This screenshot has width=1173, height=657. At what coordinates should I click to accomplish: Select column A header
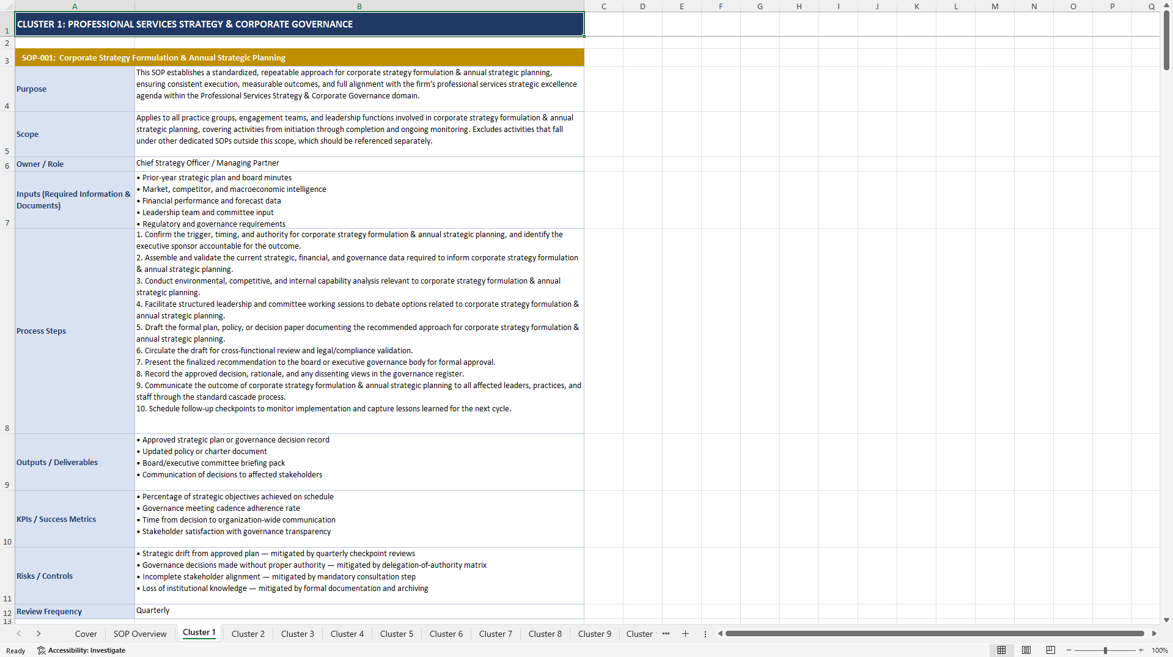(x=75, y=6)
